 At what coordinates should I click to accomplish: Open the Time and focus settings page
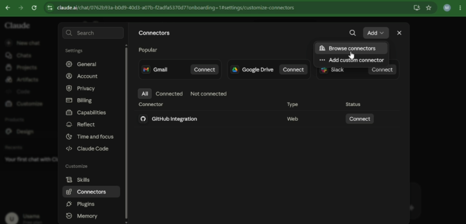pyautogui.click(x=91, y=137)
